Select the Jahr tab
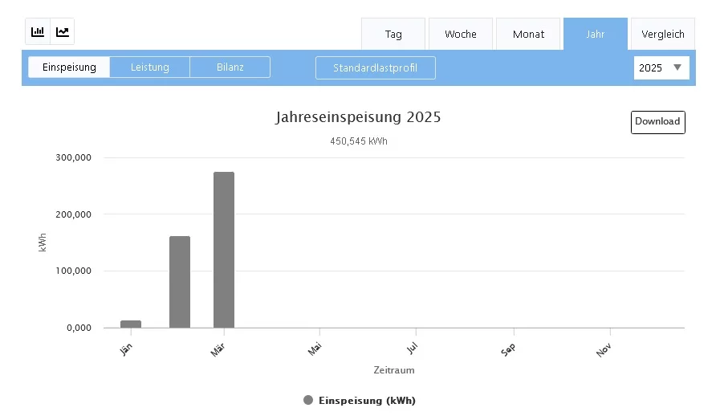The image size is (720, 416). pos(595,35)
